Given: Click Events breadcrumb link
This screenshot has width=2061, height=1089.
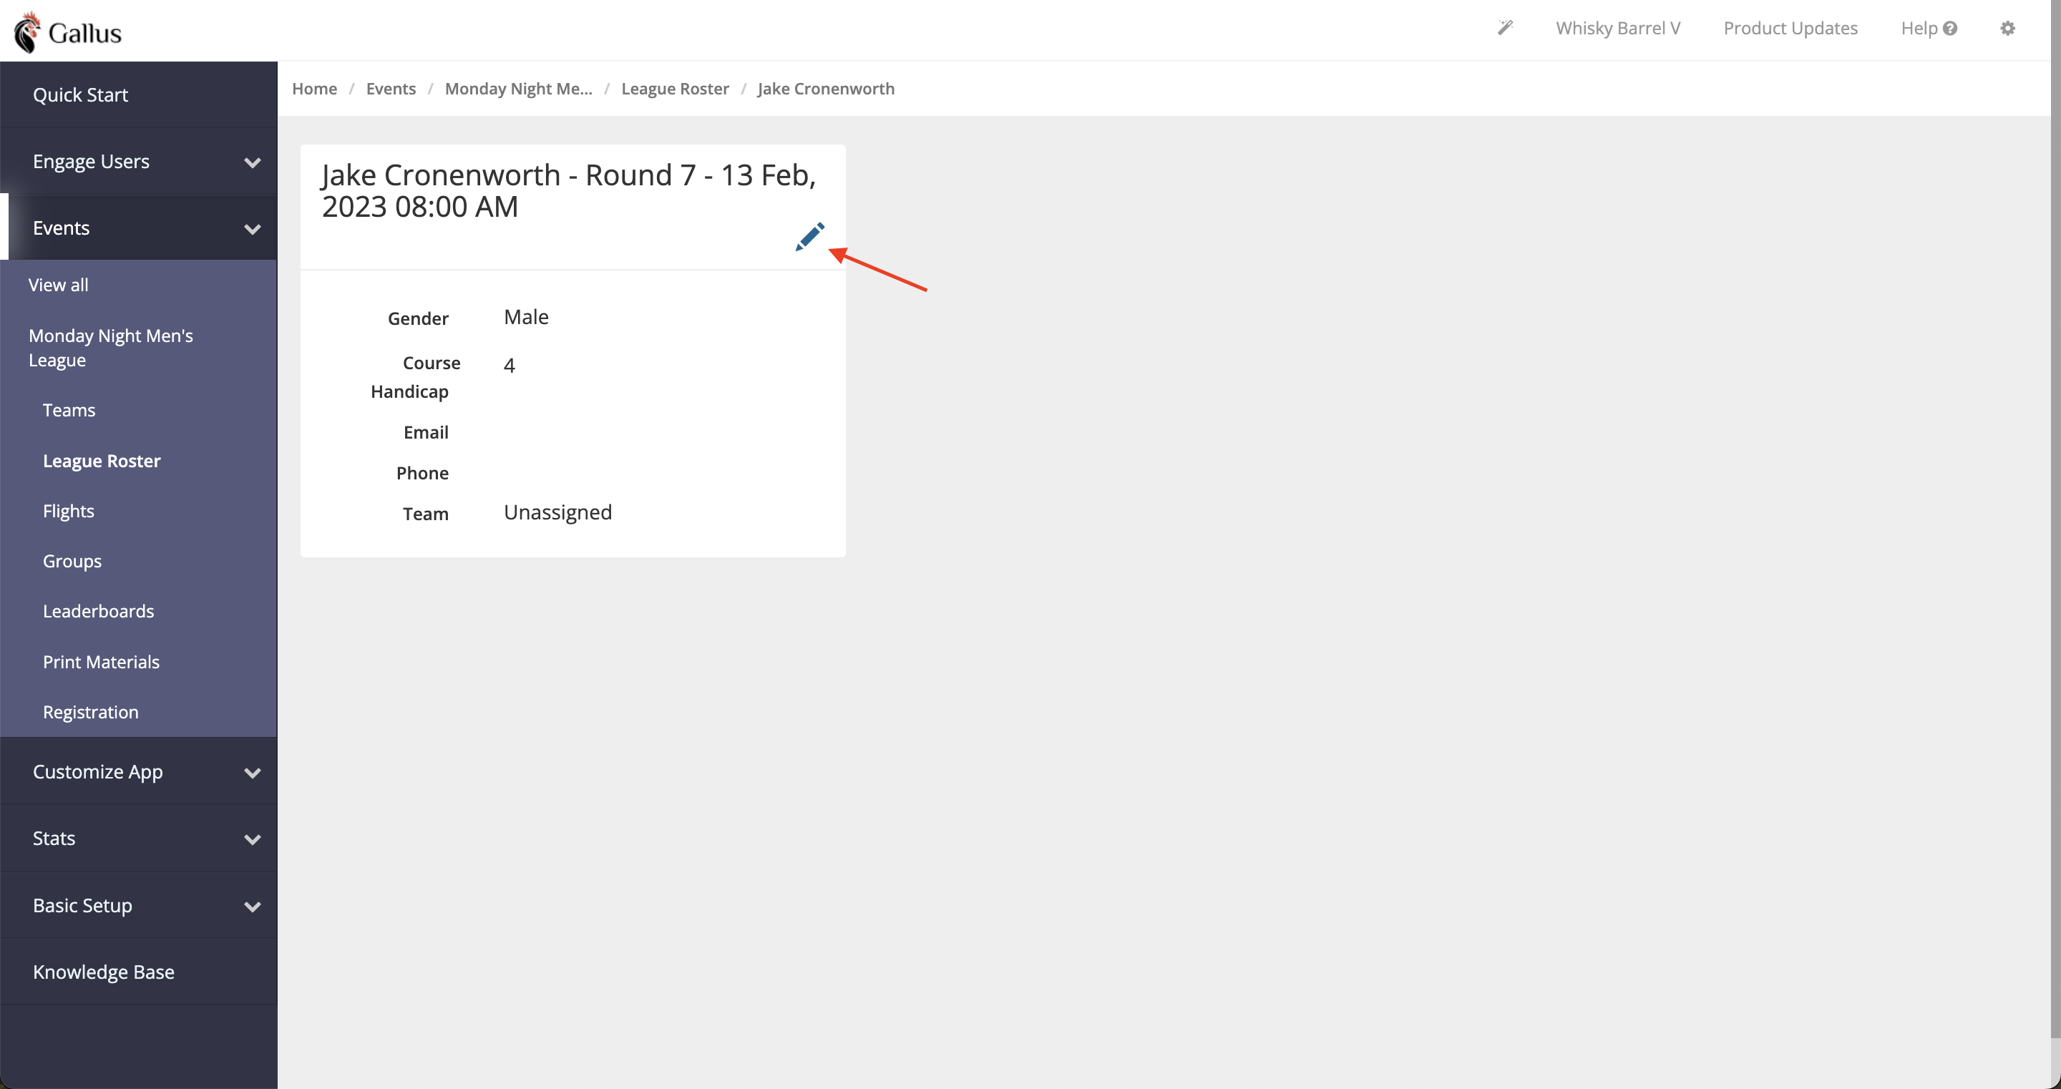Looking at the screenshot, I should (391, 89).
